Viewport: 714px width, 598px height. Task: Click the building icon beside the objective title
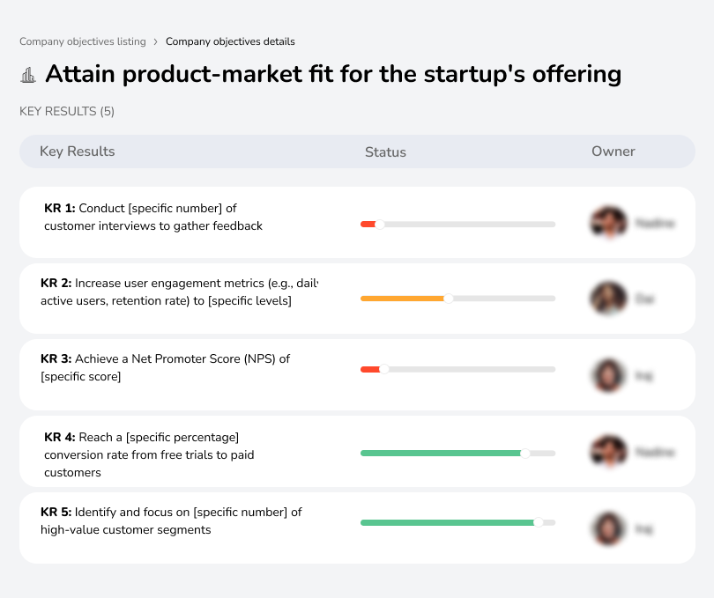[29, 74]
